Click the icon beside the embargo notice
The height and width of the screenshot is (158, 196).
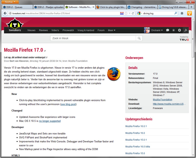pyautogui.click(x=46, y=57)
